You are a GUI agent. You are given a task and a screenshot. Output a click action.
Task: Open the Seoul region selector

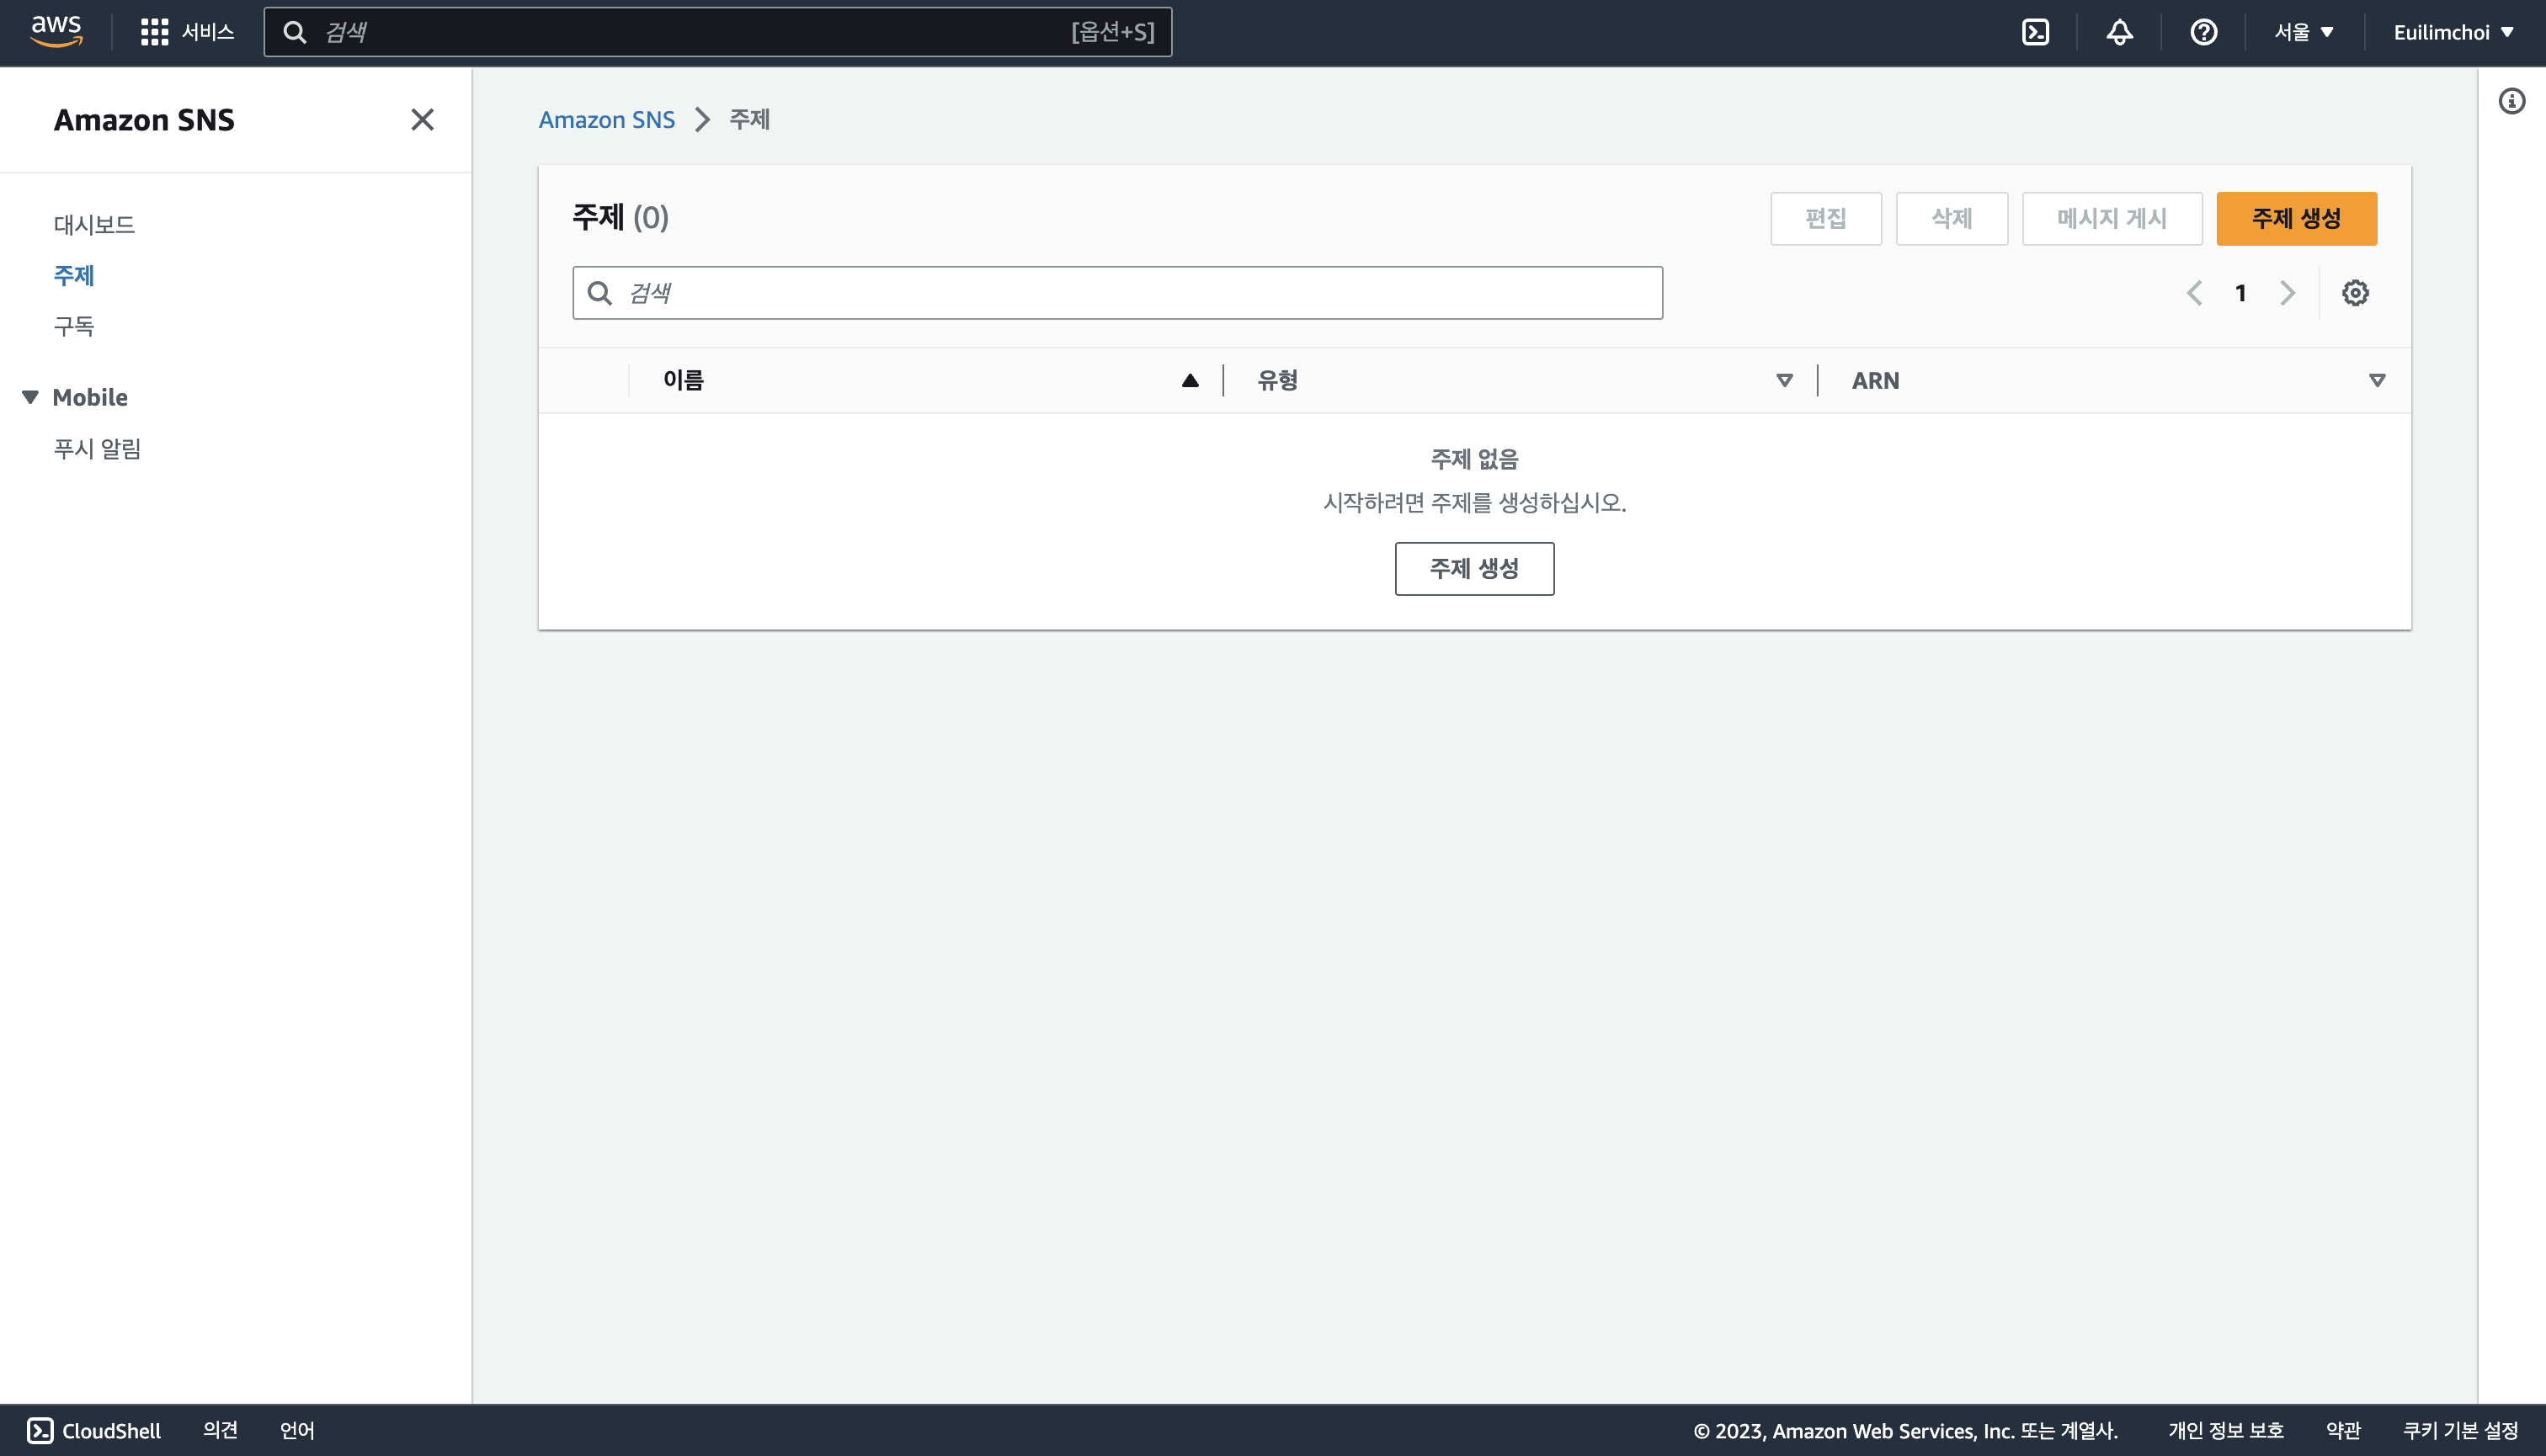coord(2303,32)
